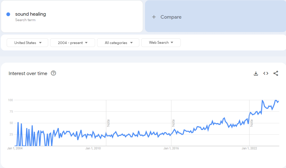
Task: Open the All categories dropdown
Action: pos(118,43)
